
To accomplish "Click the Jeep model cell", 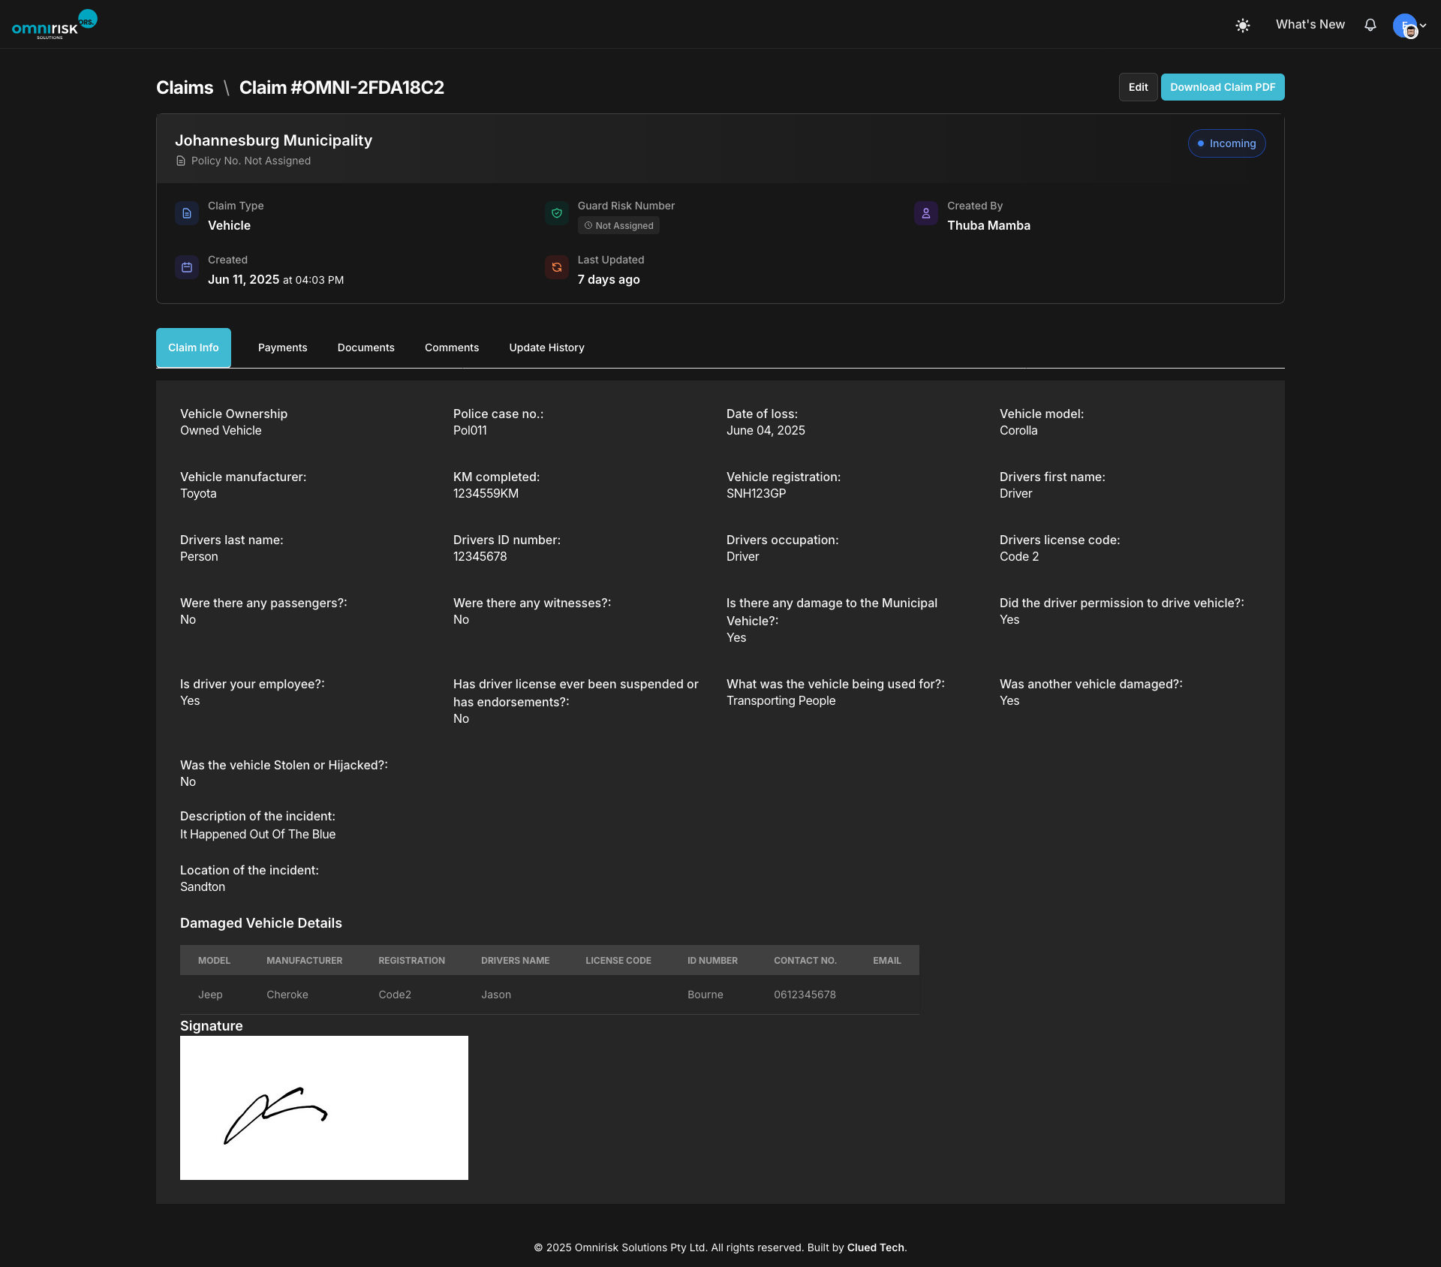I will (210, 995).
